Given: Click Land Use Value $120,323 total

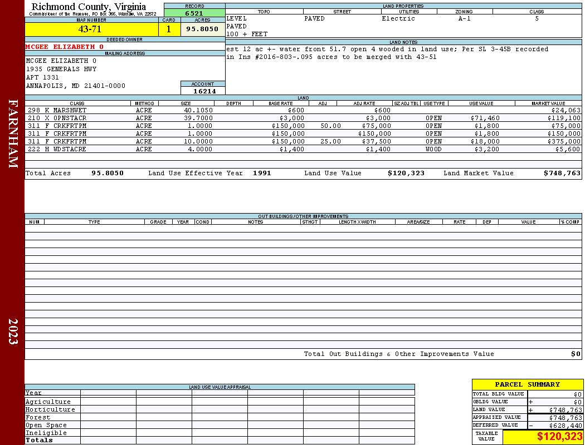Looking at the screenshot, I should 406,173.
